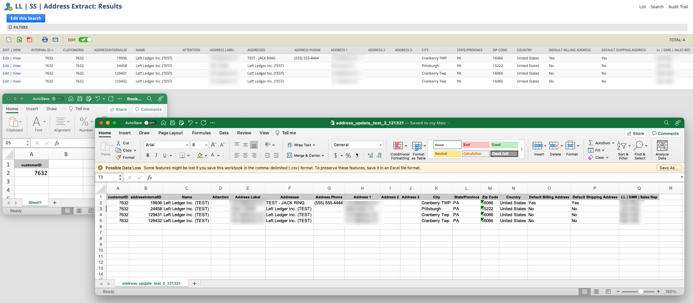
Task: Select Sheet1 tab in the Book window
Action: 35,202
